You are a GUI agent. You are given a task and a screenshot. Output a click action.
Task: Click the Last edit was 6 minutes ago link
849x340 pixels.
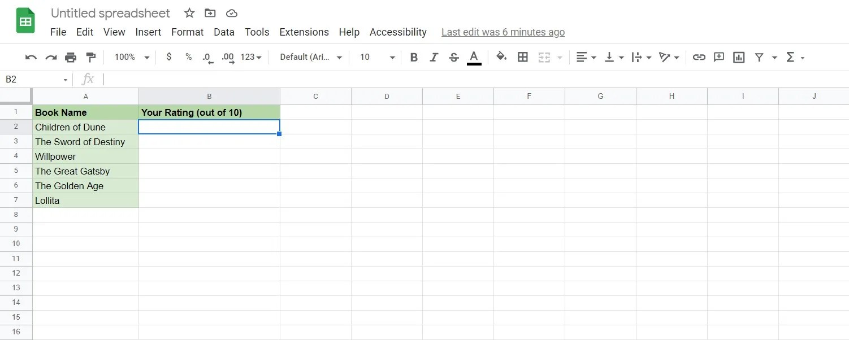point(503,32)
